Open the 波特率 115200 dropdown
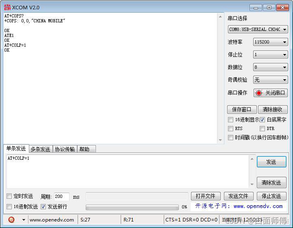Screen dimensions: 293x228 coord(270,42)
